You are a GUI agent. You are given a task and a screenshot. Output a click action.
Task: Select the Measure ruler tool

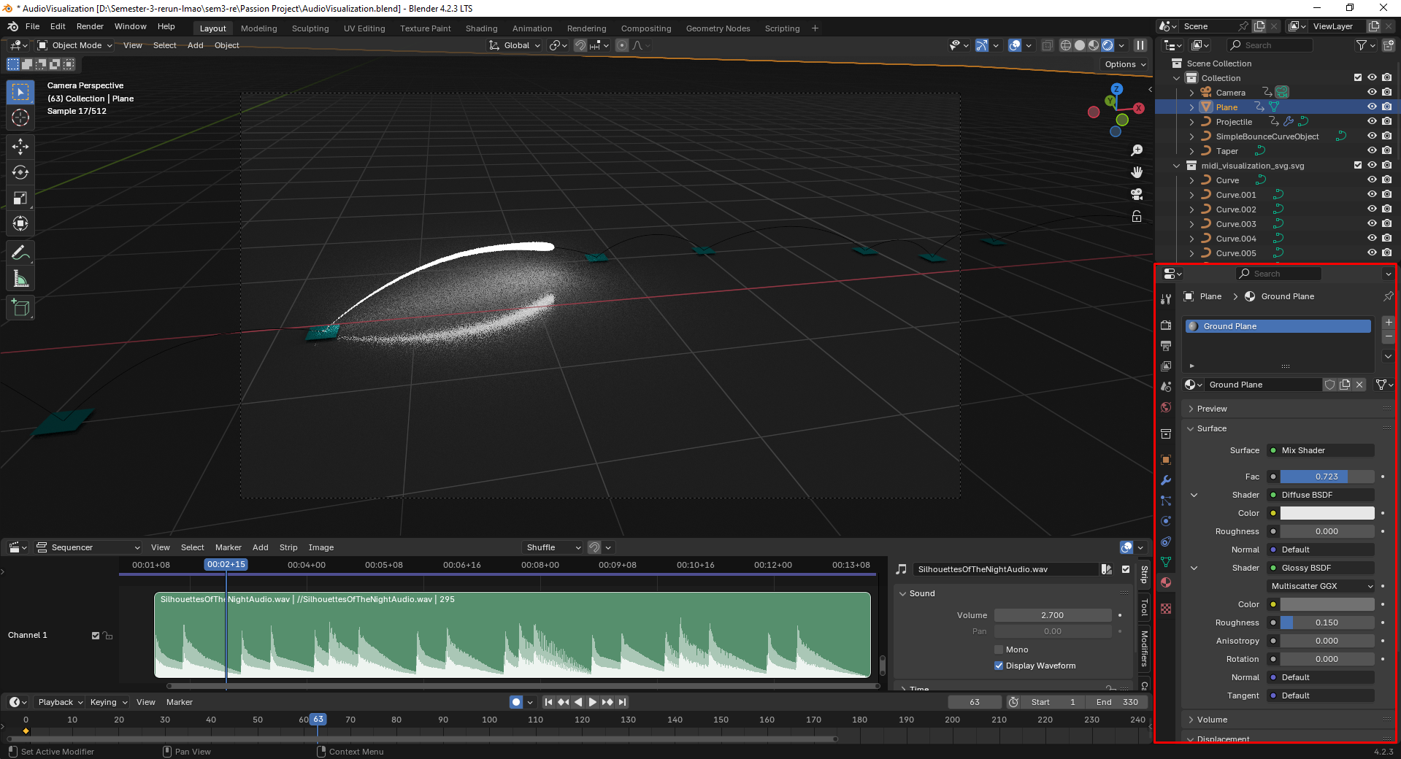[20, 279]
